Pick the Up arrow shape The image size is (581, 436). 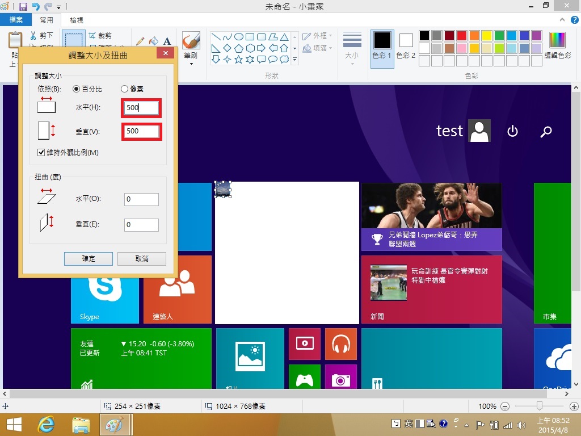point(284,48)
